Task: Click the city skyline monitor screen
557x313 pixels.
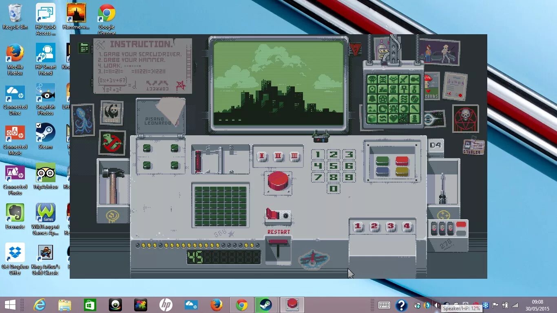Action: point(278,83)
